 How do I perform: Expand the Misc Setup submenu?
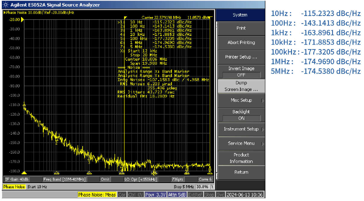[241, 100]
